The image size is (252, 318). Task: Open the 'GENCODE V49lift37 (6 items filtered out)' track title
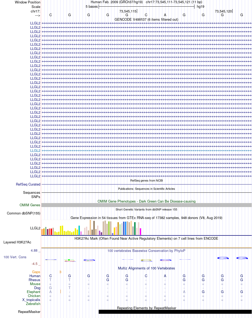[146, 19]
